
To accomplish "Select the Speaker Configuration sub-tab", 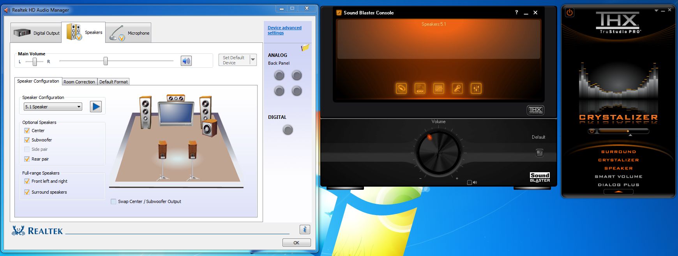I will coord(38,81).
